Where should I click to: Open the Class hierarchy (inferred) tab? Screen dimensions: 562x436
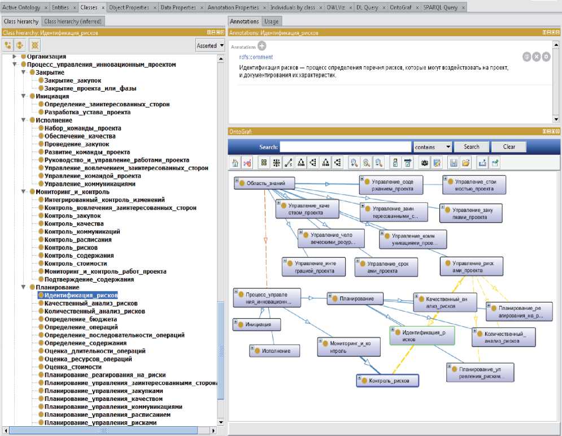(x=73, y=21)
